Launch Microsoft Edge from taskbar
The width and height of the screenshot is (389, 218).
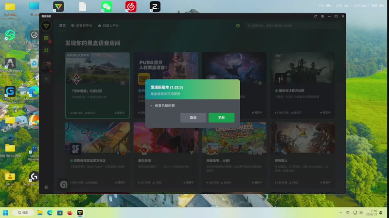(x=50, y=213)
